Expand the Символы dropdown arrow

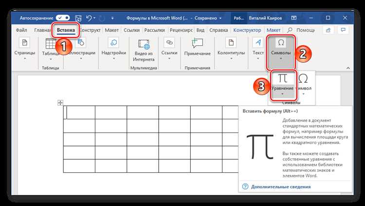tap(281, 58)
